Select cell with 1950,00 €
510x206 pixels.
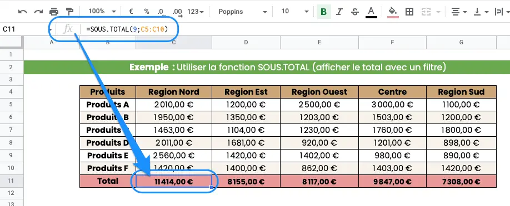[x=174, y=117]
